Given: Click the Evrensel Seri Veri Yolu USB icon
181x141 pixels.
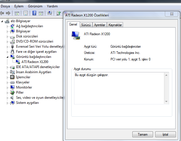Looking at the screenshot, I should tap(12, 47).
